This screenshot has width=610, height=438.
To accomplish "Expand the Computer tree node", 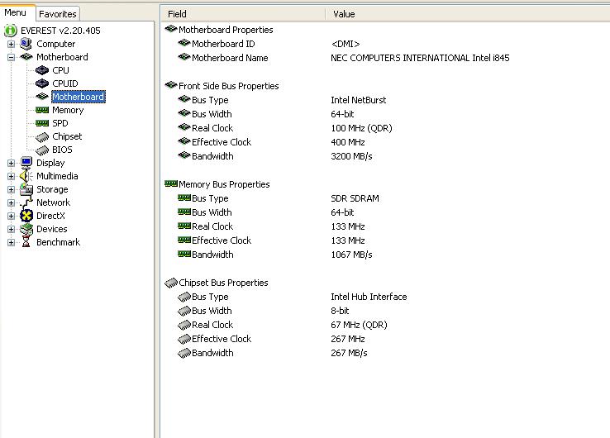I will [x=12, y=44].
